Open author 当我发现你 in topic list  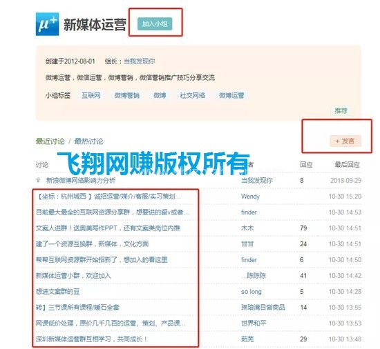point(257,181)
